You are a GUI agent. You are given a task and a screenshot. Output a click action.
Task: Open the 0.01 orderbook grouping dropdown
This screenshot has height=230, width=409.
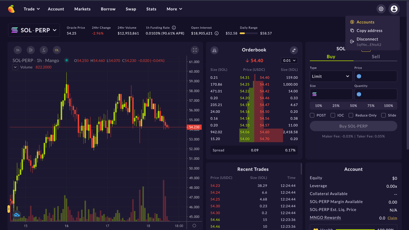pyautogui.click(x=289, y=60)
